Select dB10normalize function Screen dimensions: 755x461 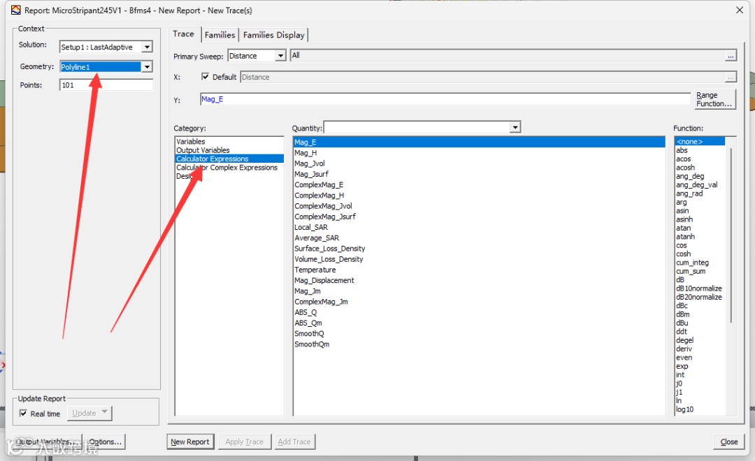click(x=698, y=288)
